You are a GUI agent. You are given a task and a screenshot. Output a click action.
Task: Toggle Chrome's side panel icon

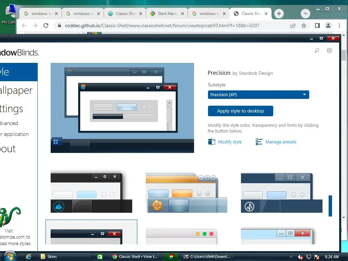click(x=317, y=25)
